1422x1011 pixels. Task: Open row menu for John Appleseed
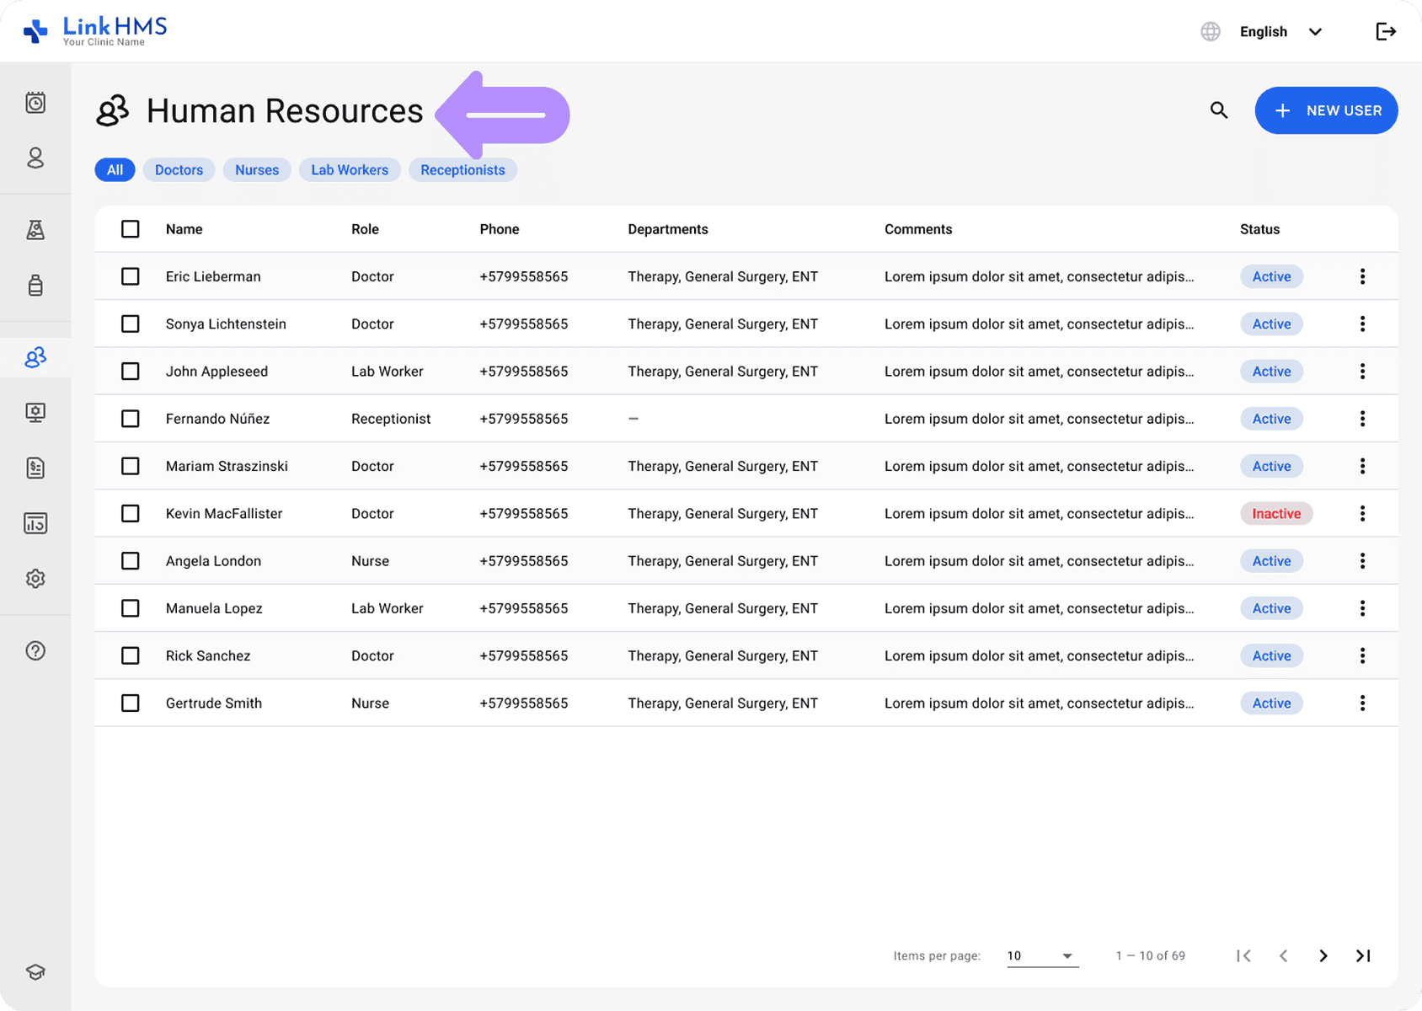1362,372
